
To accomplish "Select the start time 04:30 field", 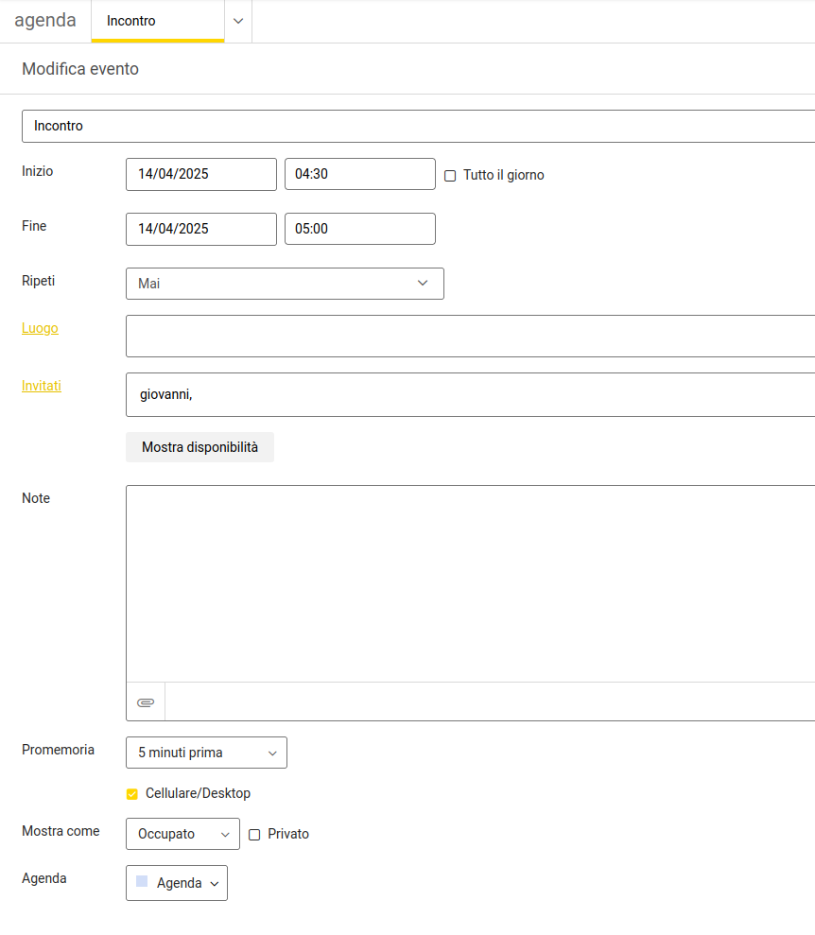I will pyautogui.click(x=360, y=174).
